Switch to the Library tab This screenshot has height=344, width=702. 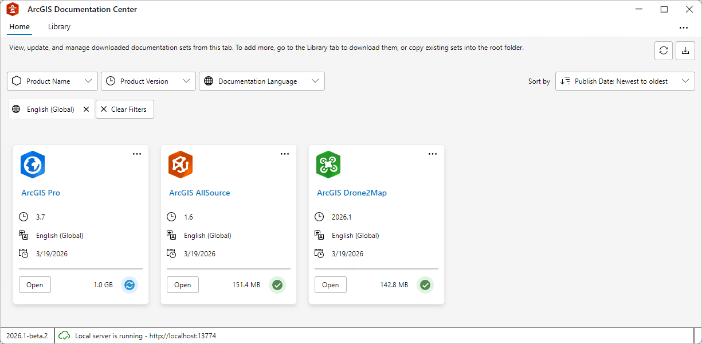pos(59,27)
